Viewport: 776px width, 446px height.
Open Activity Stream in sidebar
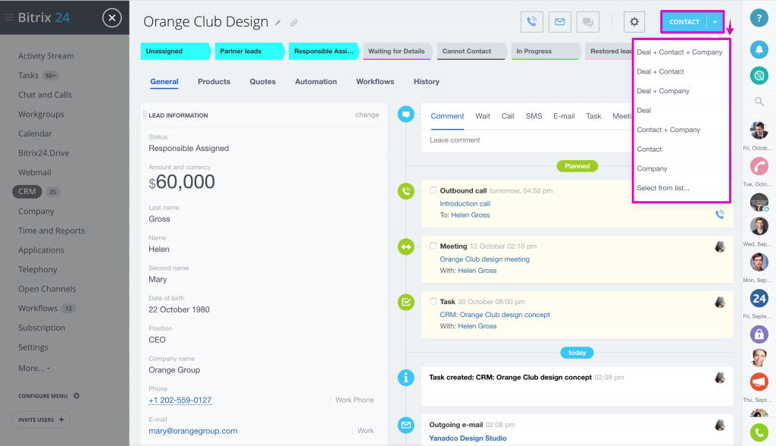pos(46,56)
